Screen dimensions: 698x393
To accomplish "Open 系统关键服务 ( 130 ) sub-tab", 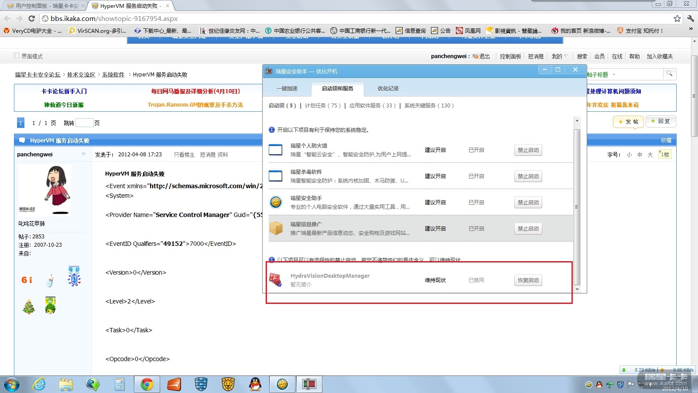I will 429,106.
